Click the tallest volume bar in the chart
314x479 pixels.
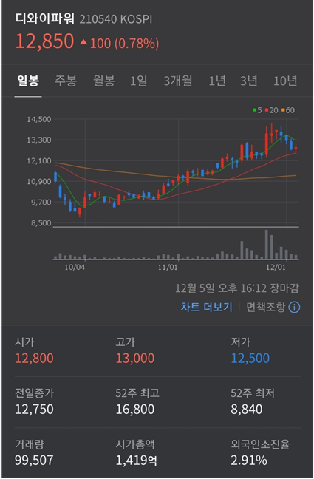(267, 245)
